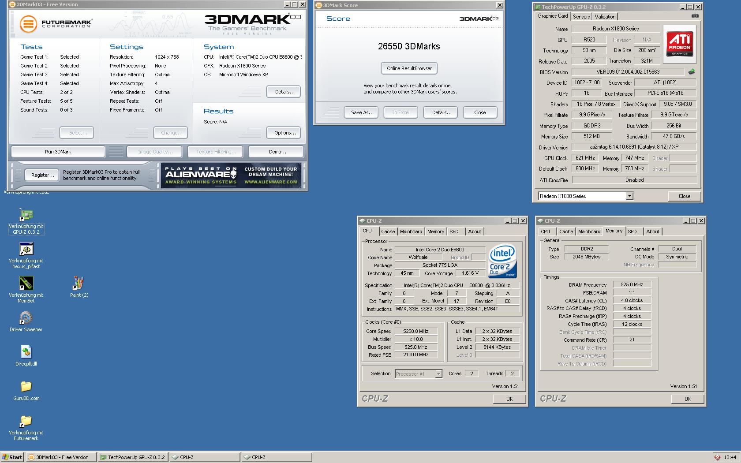Select the Direcpll.dll file icon
Image resolution: width=741 pixels, height=463 pixels.
[x=26, y=356]
